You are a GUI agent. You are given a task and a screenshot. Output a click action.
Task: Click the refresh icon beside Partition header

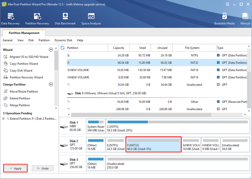[x=62, y=48]
